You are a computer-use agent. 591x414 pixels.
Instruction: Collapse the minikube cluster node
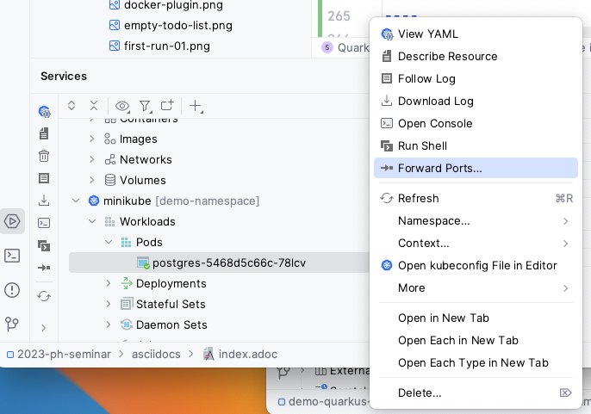76,201
